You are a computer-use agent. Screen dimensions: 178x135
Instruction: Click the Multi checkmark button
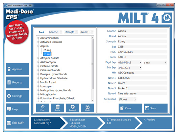pos(87,108)
